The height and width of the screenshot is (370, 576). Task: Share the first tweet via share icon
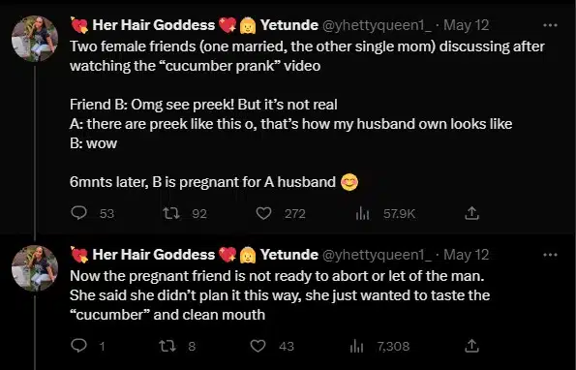pos(471,213)
